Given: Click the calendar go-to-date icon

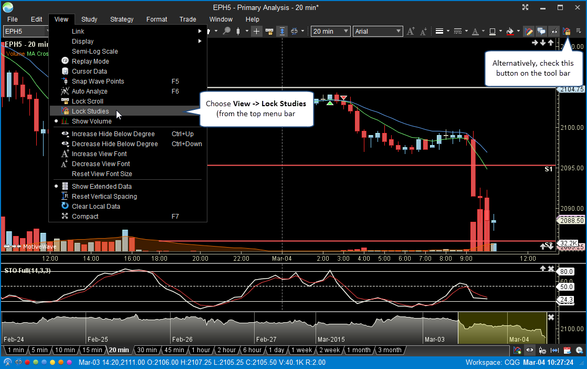Looking at the screenshot, I should click(x=567, y=350).
